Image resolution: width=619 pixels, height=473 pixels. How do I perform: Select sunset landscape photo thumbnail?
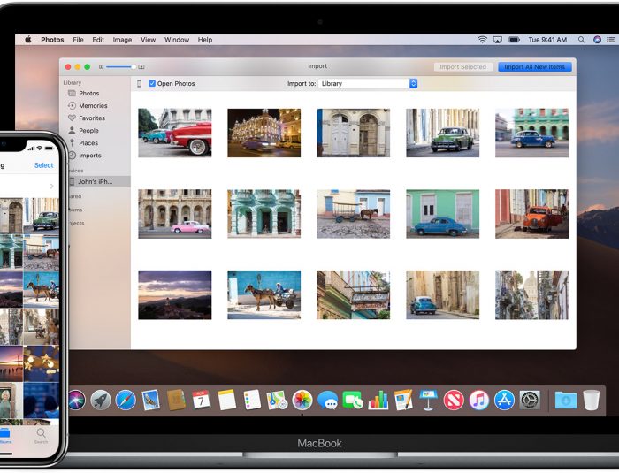tap(175, 295)
